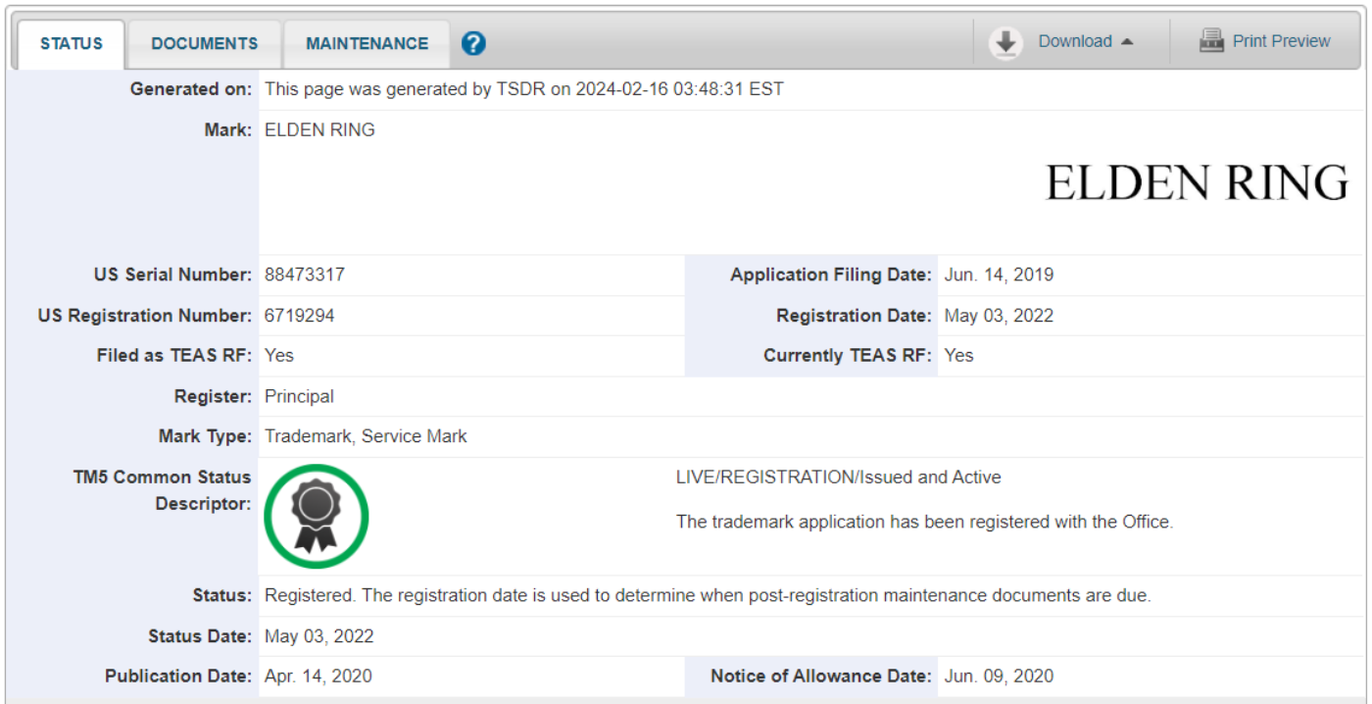
Task: Click the Status text beginning with Registered
Action: pyautogui.click(x=708, y=595)
